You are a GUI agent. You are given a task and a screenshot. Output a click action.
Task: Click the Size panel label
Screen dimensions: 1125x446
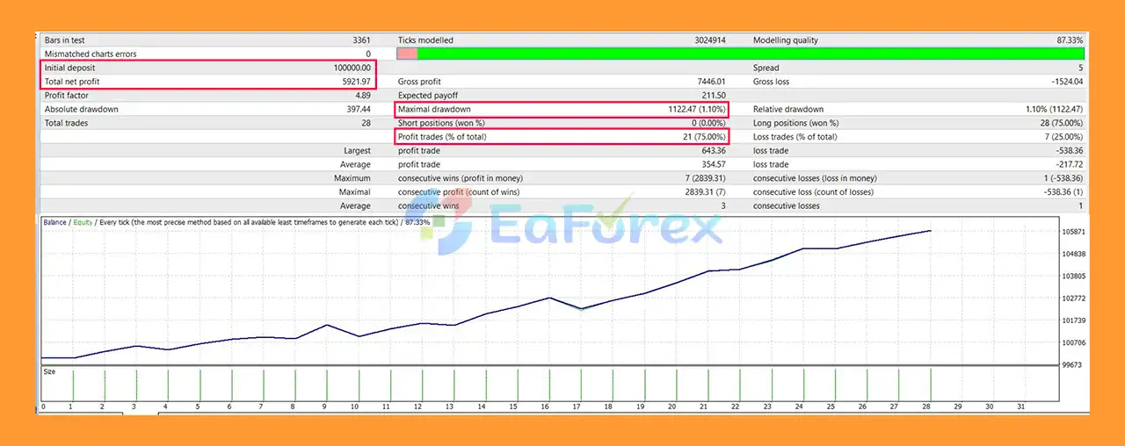point(49,371)
